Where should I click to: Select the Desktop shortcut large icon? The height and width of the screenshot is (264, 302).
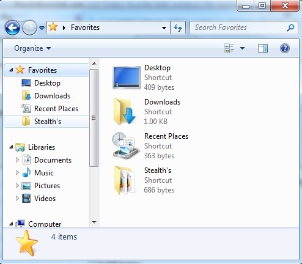tap(127, 78)
